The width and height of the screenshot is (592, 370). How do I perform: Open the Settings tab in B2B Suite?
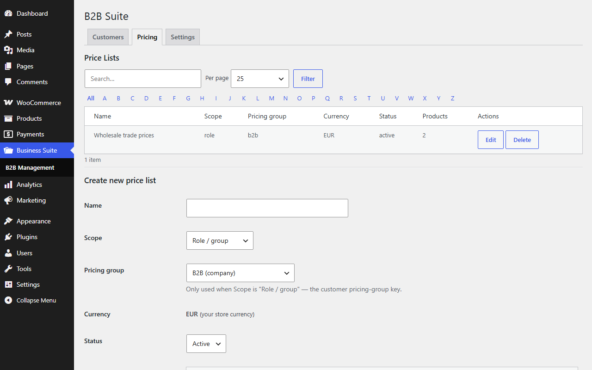183,37
